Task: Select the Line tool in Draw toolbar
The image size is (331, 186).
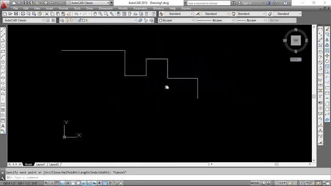Action: pos(3,30)
